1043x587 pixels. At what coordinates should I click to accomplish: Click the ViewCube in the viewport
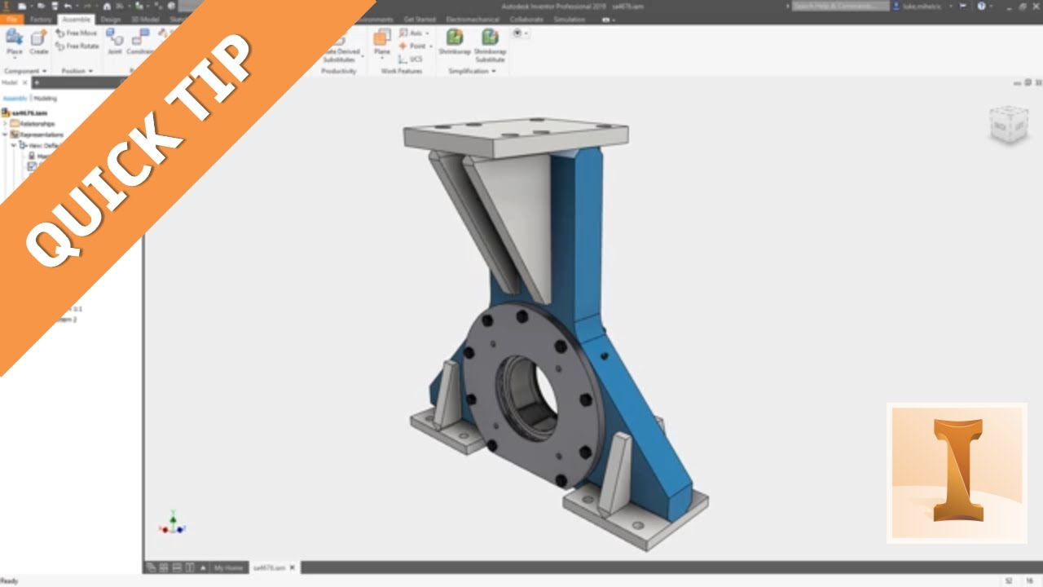point(1009,124)
